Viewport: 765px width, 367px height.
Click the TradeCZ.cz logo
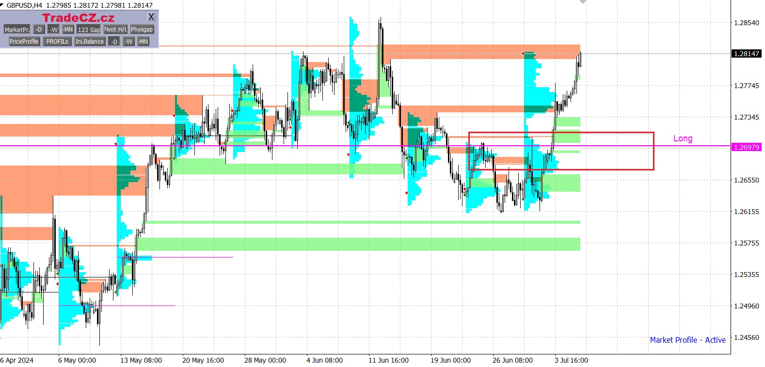coord(78,18)
